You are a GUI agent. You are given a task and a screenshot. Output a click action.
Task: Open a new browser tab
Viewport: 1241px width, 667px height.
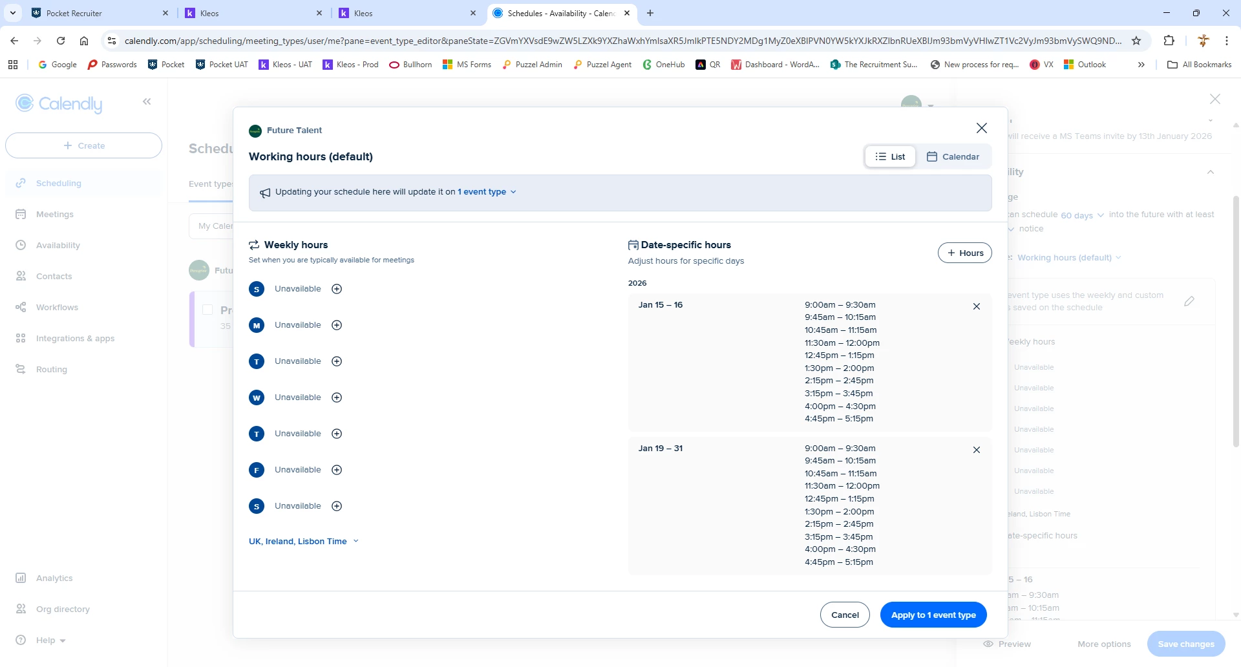click(x=650, y=13)
